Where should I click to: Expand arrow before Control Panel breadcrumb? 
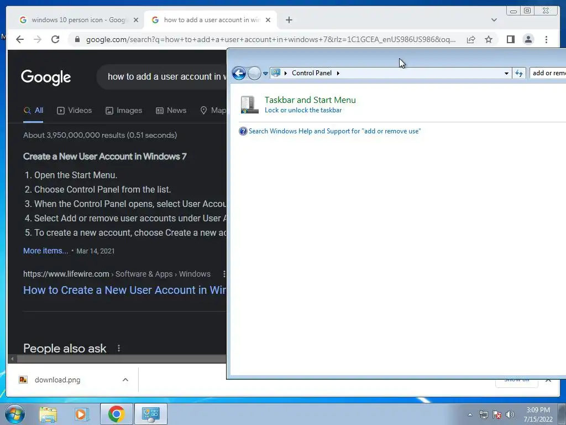pos(286,73)
